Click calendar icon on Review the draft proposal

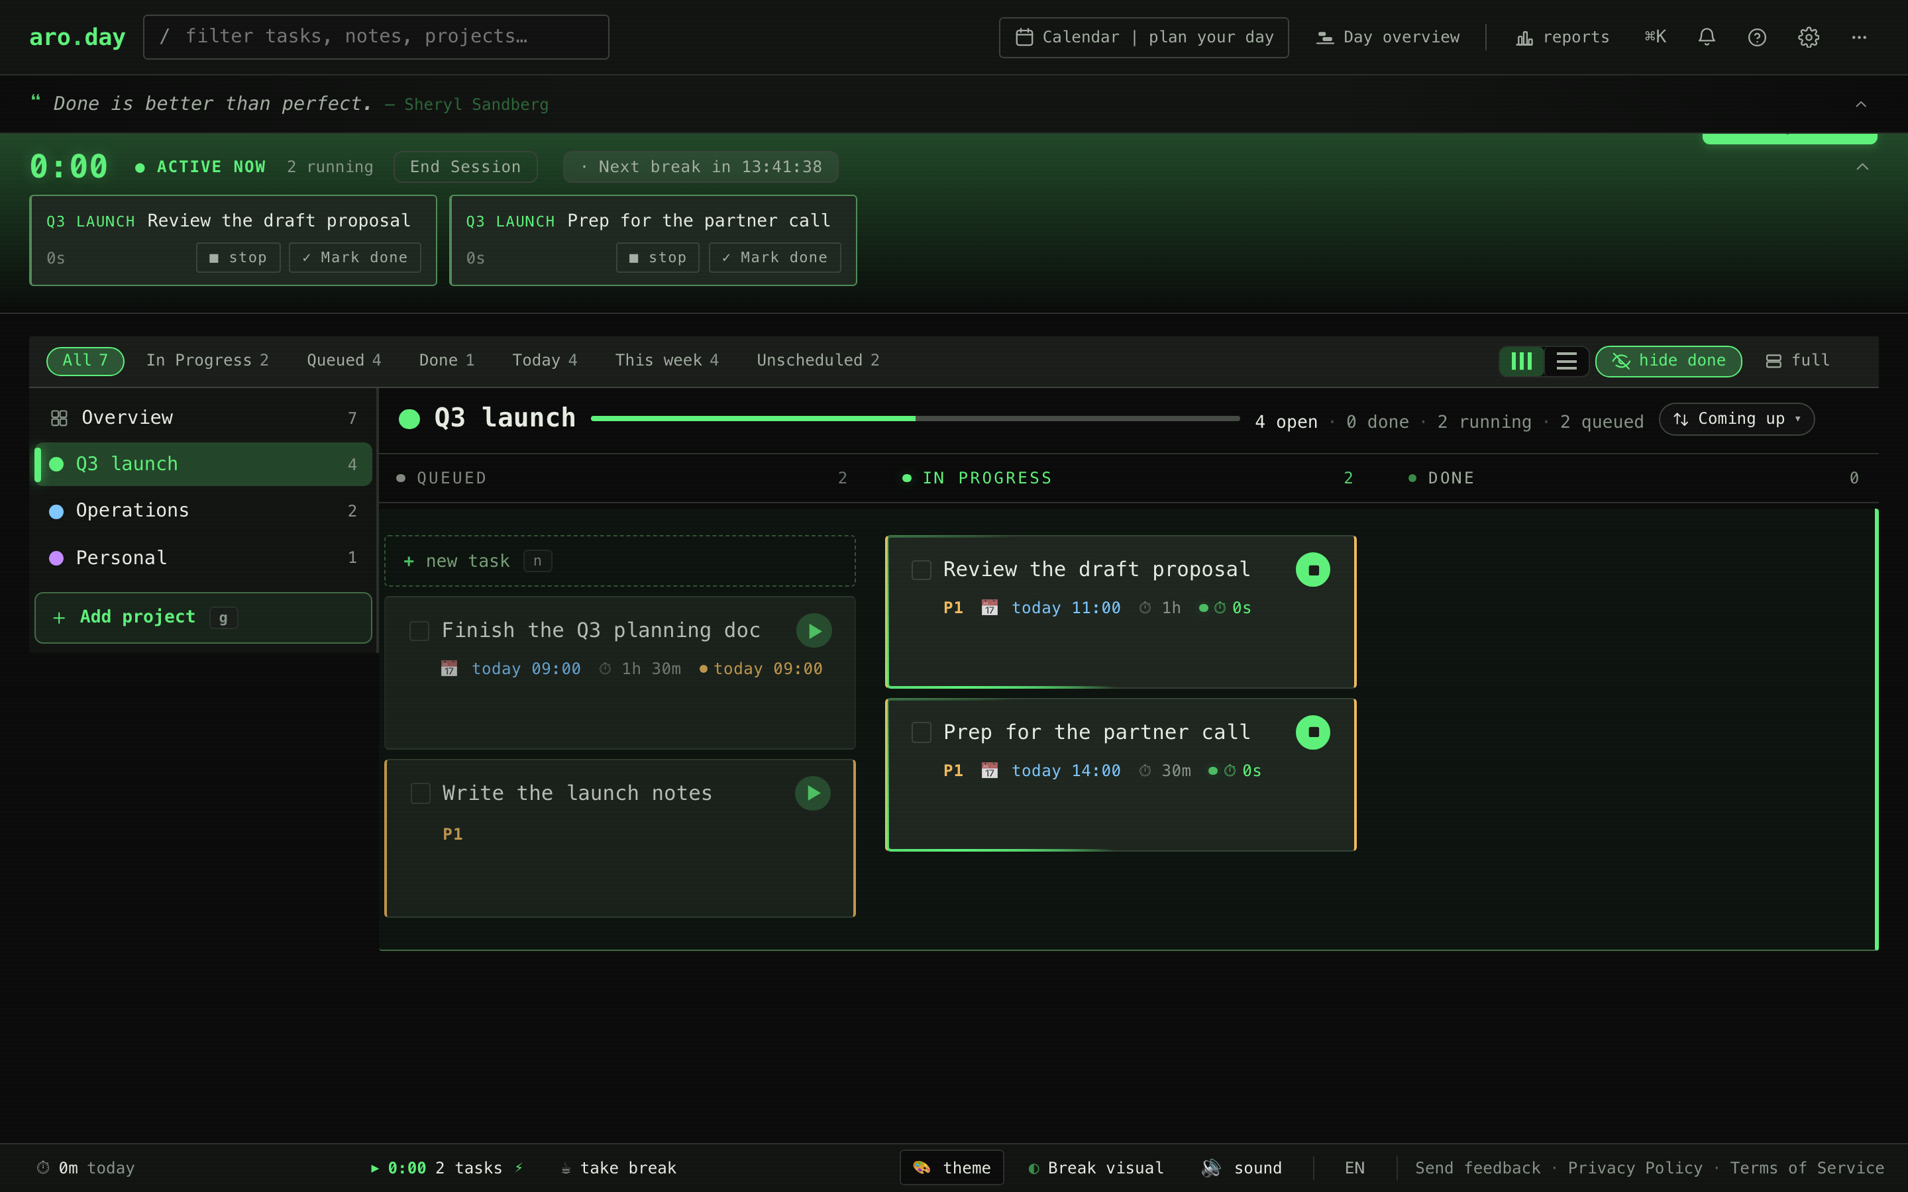coord(990,608)
